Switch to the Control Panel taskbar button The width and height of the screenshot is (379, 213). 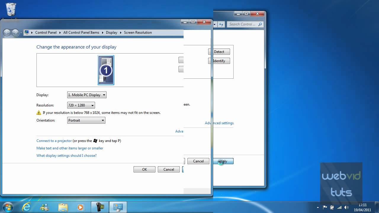[x=118, y=207]
